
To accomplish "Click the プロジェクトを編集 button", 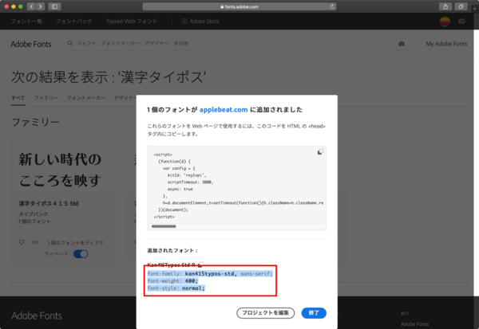I will [x=266, y=313].
